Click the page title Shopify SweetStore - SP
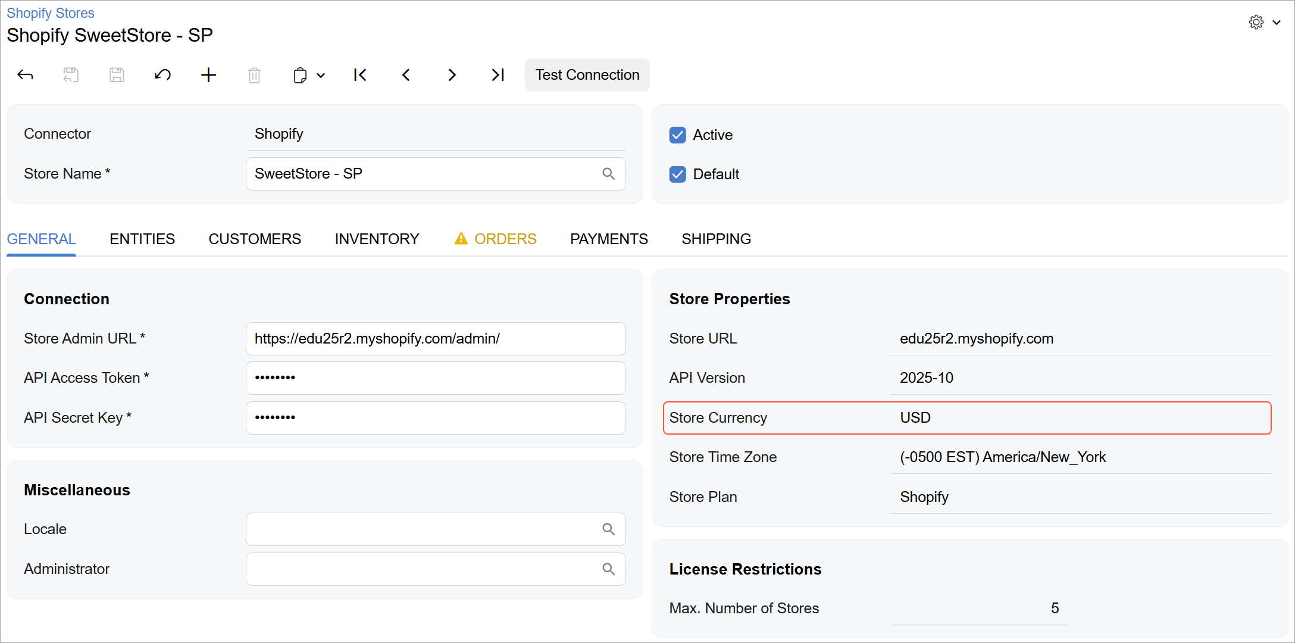Screen dimensions: 1295x643 pyautogui.click(x=110, y=35)
